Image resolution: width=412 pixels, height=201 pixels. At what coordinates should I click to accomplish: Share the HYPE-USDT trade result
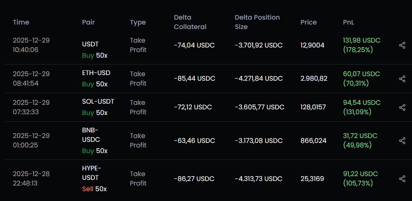click(x=402, y=179)
